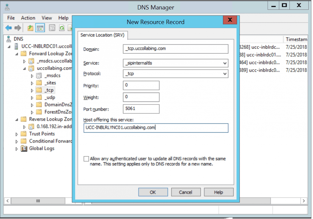Enable allow any authenticated user checkbox
This screenshot has width=313, height=219.
point(86,159)
